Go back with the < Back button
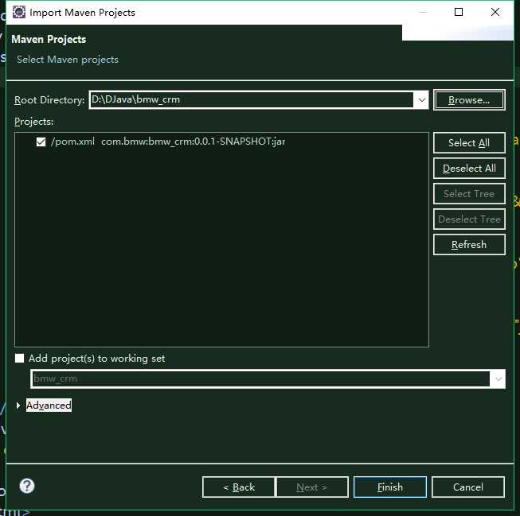This screenshot has width=520, height=516. coord(239,487)
